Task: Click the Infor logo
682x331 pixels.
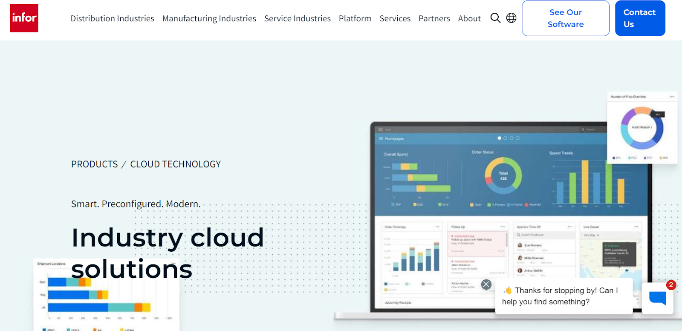Action: (x=24, y=18)
